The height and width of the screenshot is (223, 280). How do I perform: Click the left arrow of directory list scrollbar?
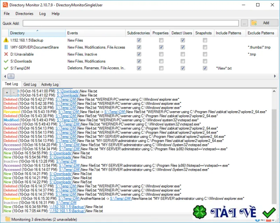pos(5,76)
